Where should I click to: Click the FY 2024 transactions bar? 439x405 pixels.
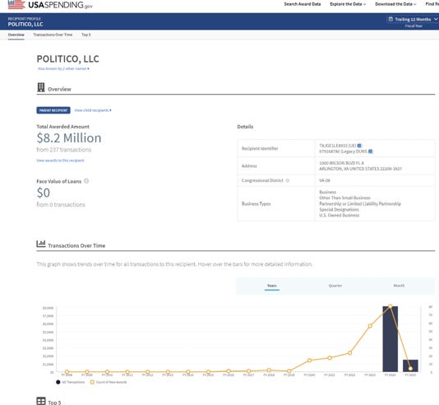coord(390,339)
